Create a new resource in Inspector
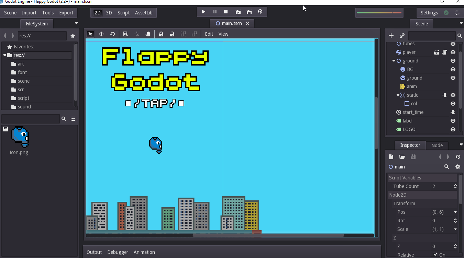The height and width of the screenshot is (258, 464). [391, 157]
